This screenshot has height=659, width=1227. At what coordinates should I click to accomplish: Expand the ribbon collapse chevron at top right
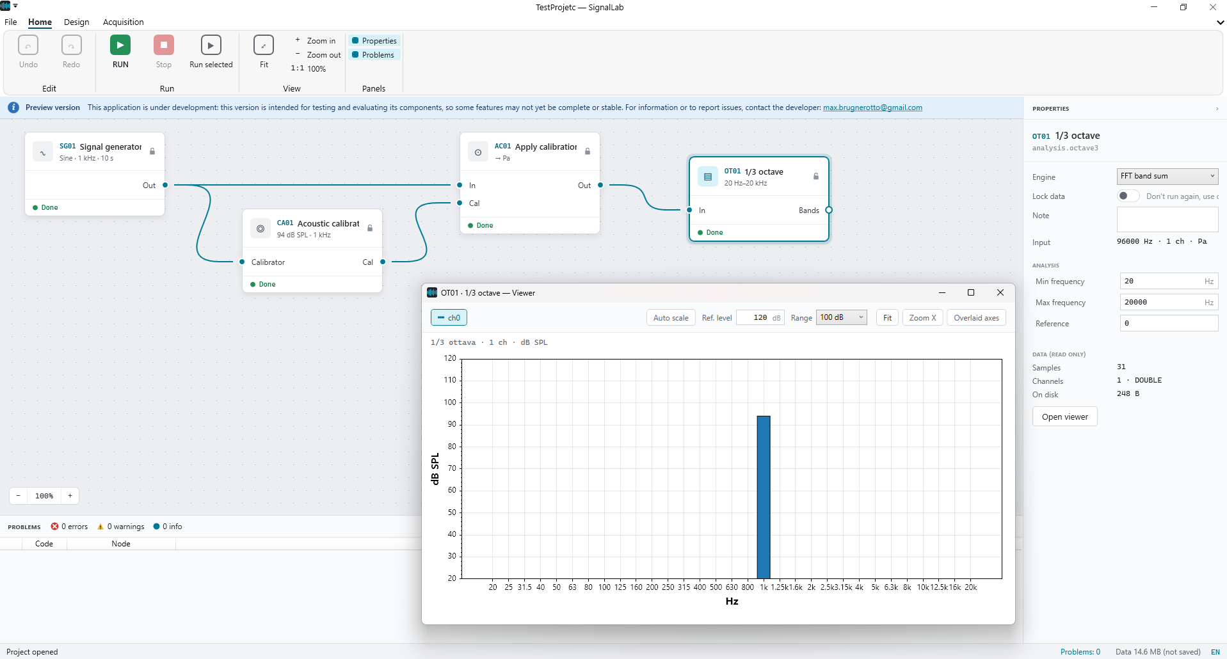click(x=1219, y=22)
